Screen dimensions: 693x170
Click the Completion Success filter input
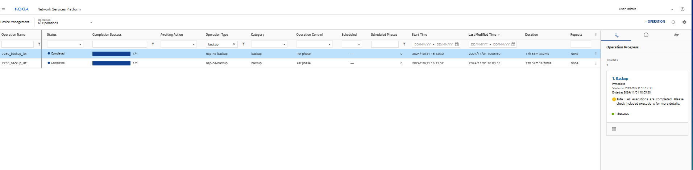click(x=120, y=44)
